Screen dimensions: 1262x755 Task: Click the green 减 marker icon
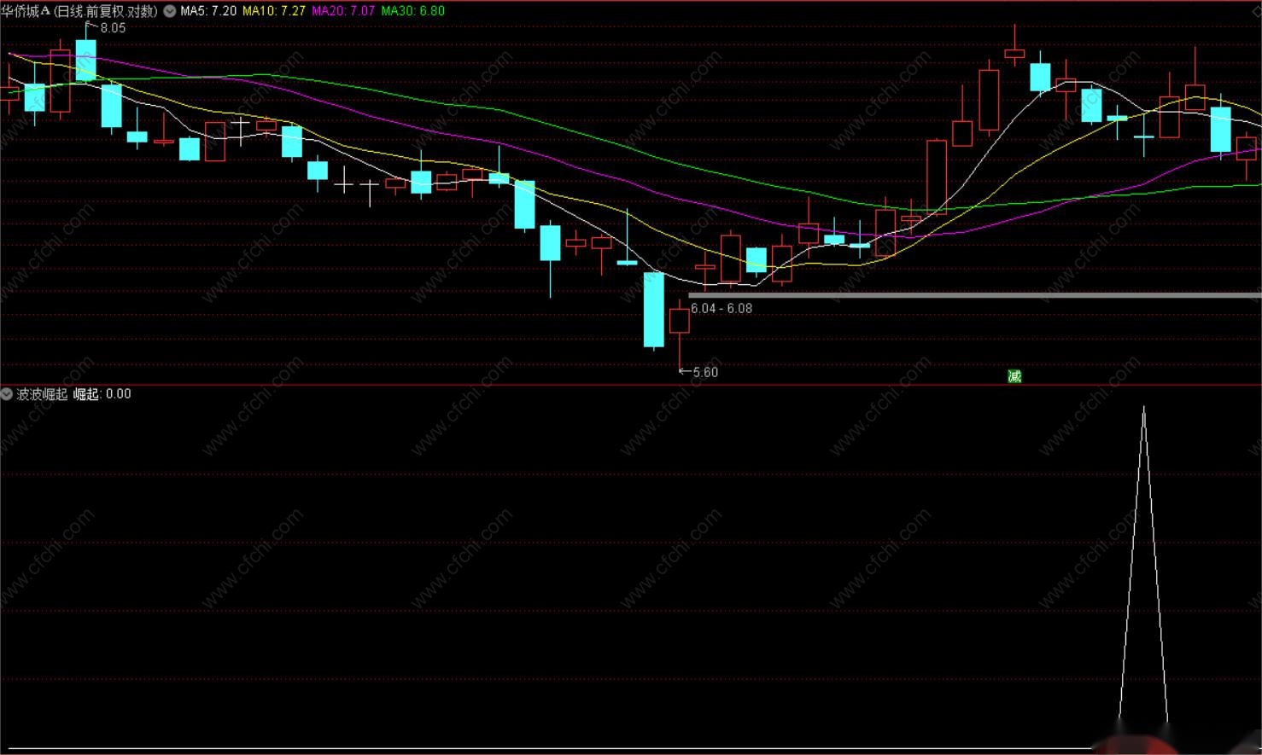pos(1014,376)
